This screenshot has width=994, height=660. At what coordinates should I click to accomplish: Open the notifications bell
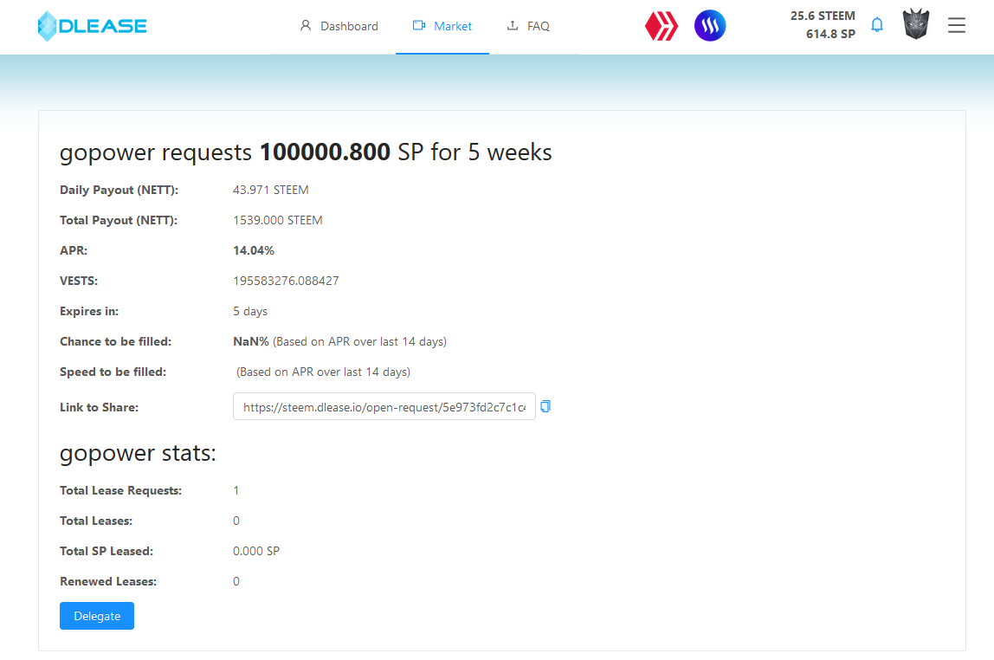click(x=877, y=25)
